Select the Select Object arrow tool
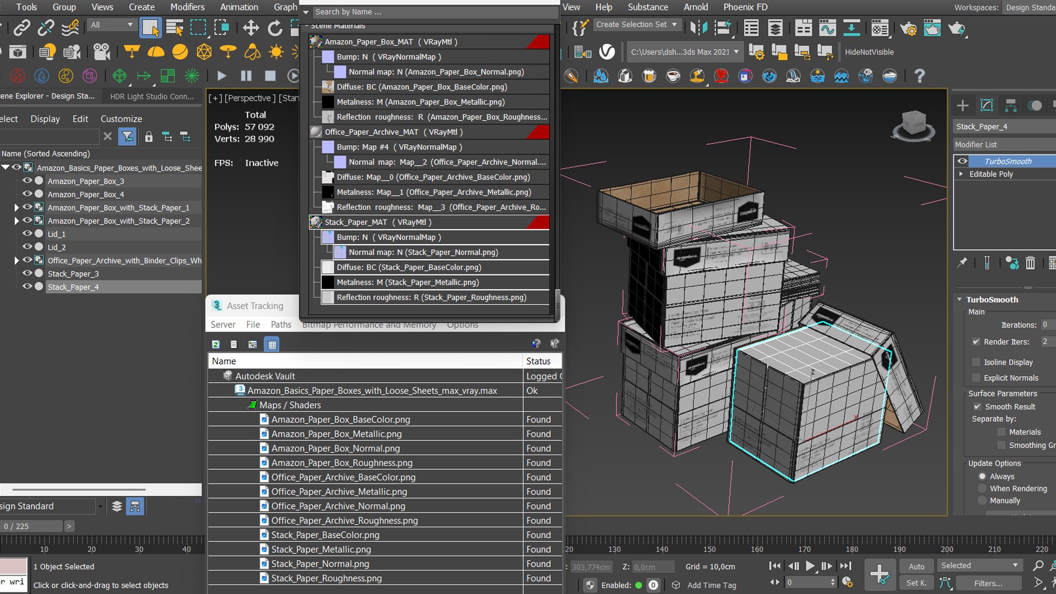Image resolution: width=1056 pixels, height=594 pixels. coord(150,28)
